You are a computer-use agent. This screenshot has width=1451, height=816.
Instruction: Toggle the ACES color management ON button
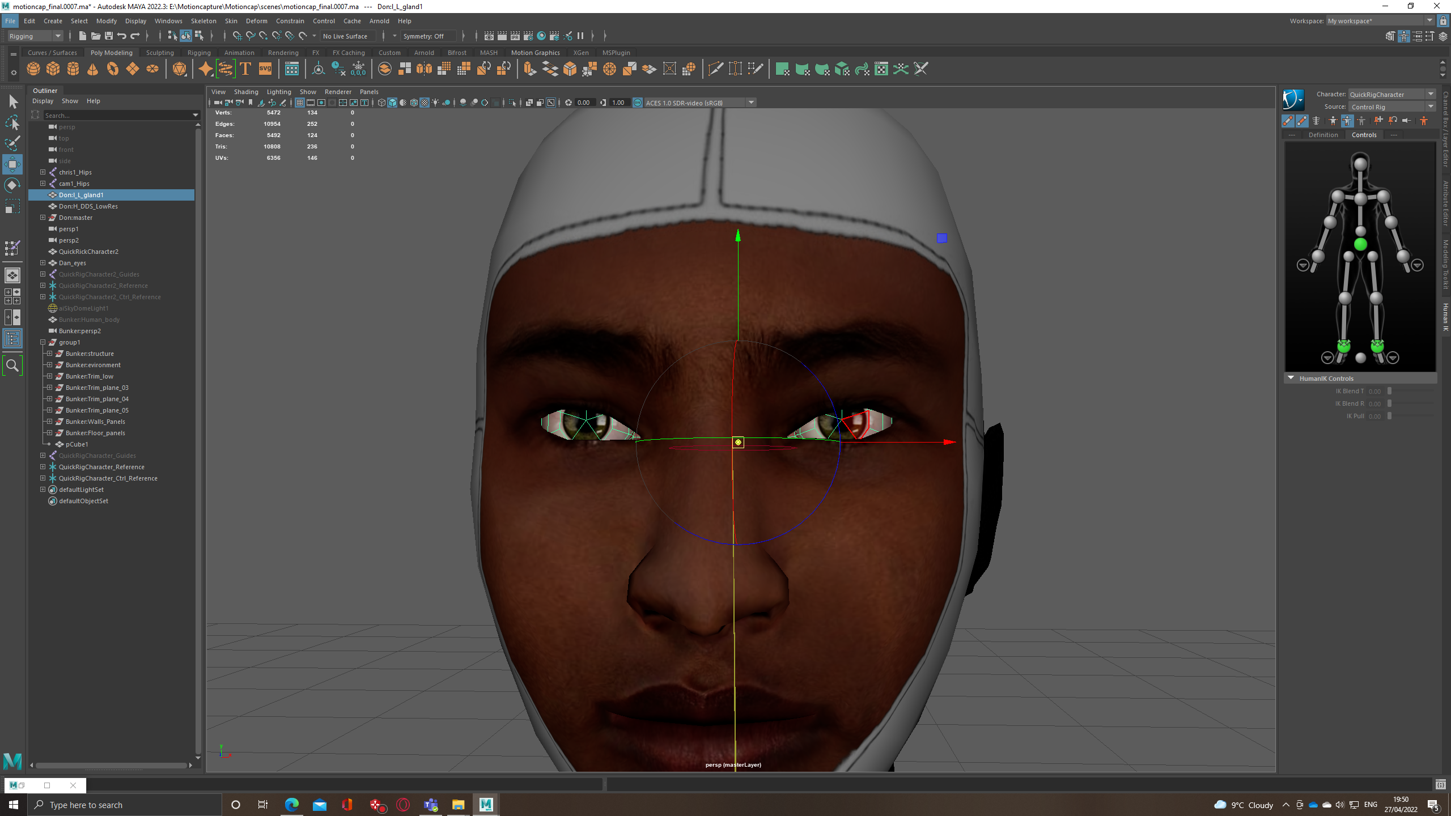point(638,103)
